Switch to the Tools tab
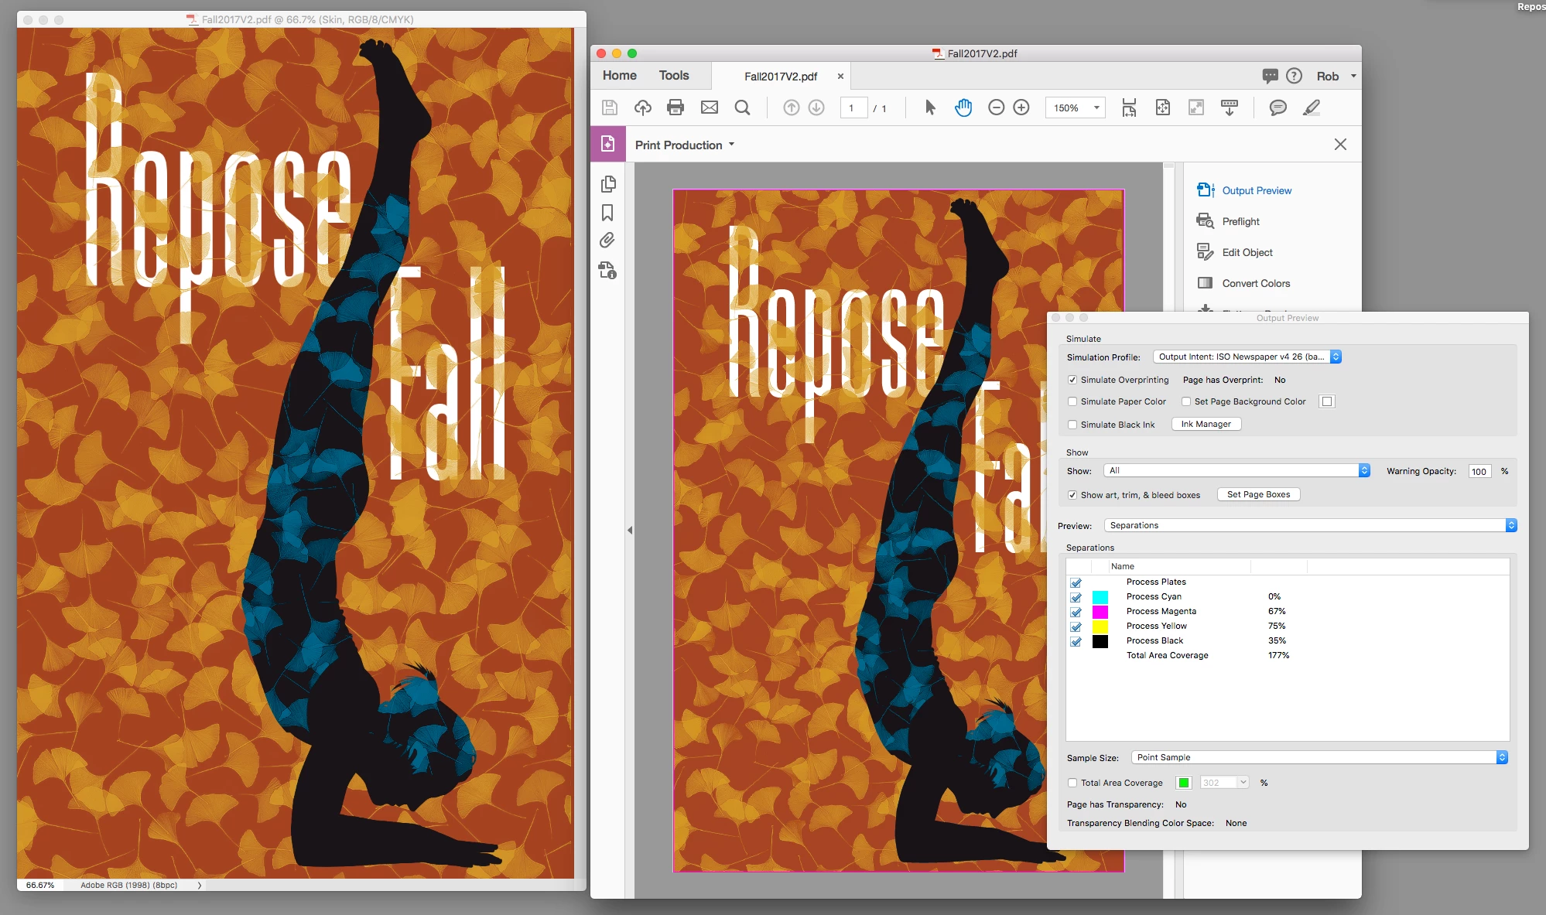This screenshot has height=915, width=1546. (x=673, y=75)
